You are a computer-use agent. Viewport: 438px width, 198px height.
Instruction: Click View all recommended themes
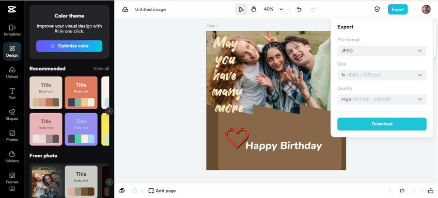101,68
